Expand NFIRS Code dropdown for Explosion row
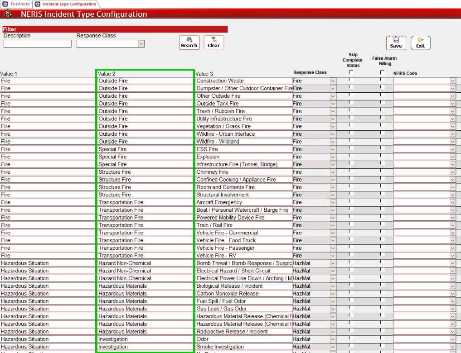This screenshot has height=353, width=461. [x=452, y=157]
